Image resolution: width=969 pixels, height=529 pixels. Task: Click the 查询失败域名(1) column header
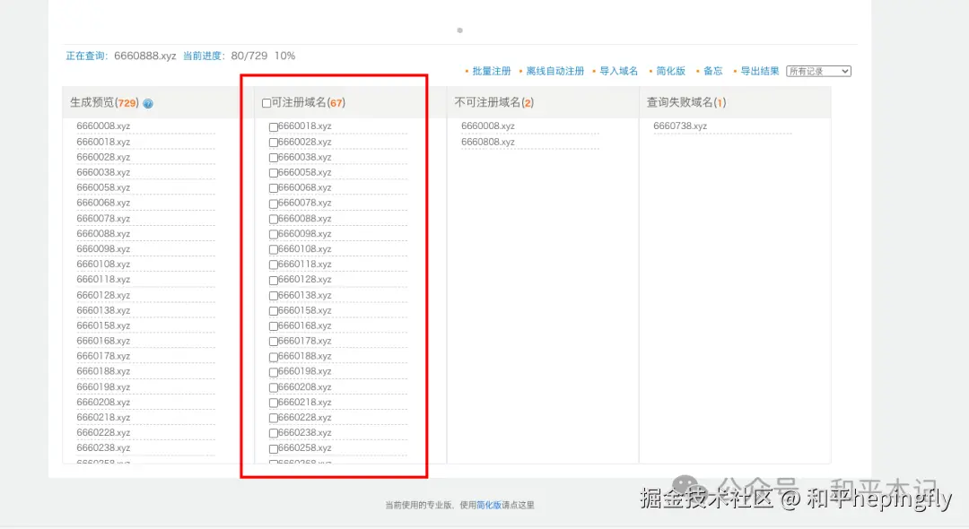coord(686,102)
